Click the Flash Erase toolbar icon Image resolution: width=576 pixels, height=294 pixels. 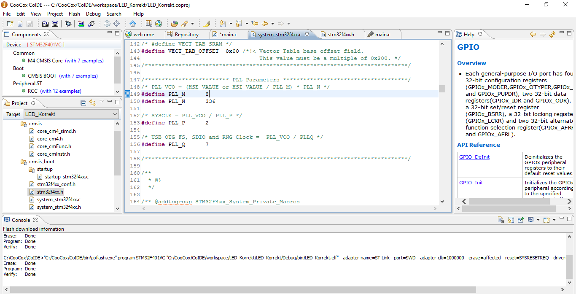coord(92,24)
